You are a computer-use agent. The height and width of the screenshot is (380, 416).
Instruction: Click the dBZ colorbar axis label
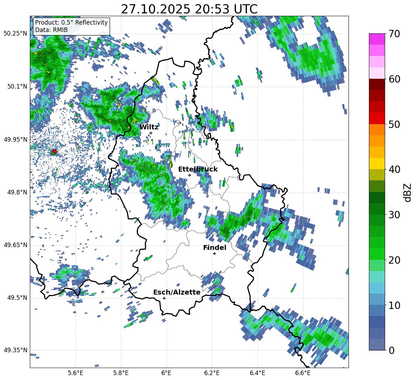[x=408, y=192]
